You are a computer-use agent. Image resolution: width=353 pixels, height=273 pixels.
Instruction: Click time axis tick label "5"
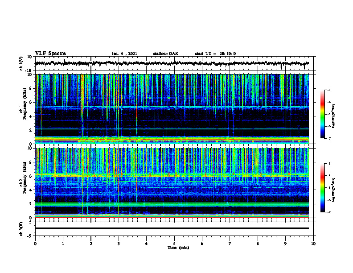tap(174, 244)
